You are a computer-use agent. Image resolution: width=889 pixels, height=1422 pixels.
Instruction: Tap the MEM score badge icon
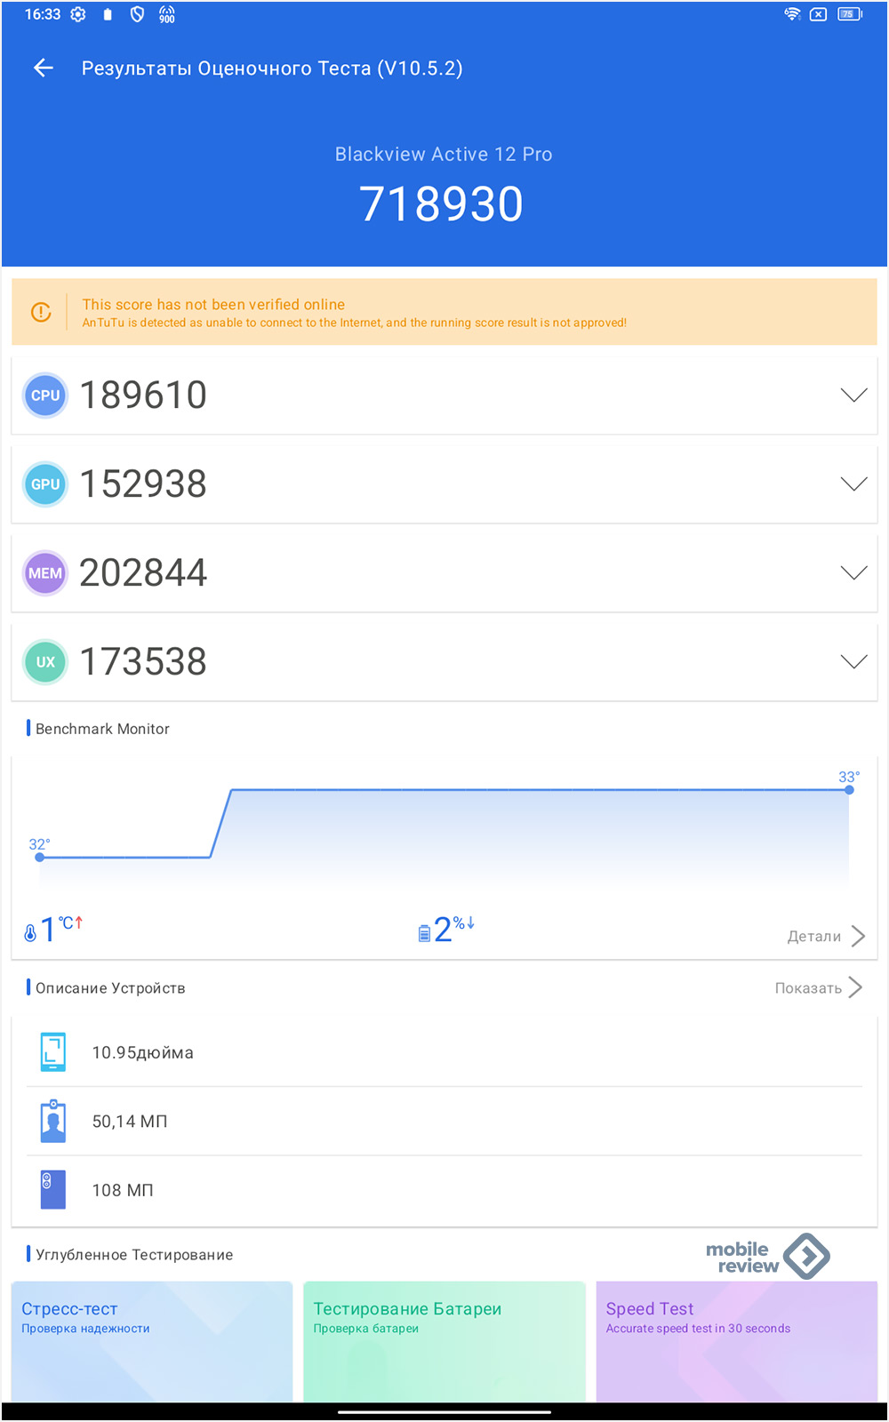coord(45,573)
